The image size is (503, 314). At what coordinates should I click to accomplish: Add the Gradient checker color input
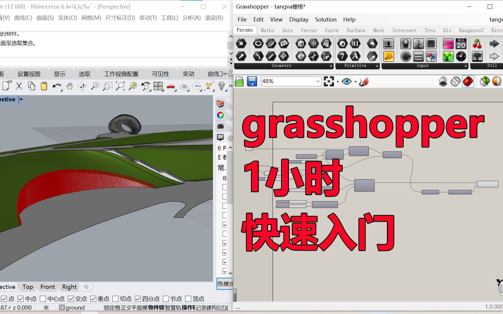(448, 56)
